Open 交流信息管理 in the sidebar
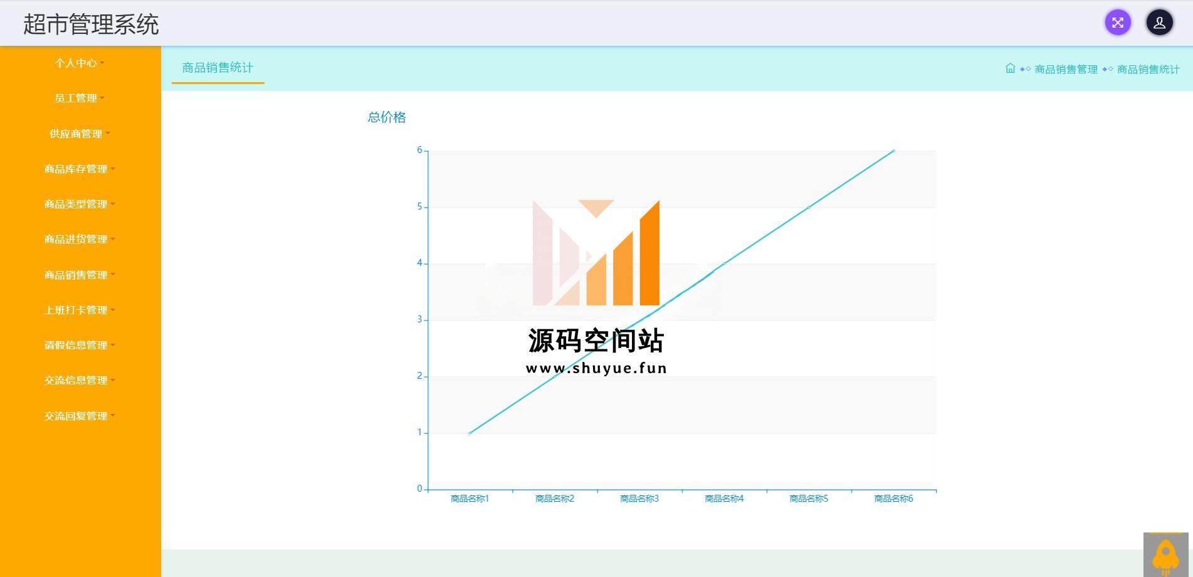 coord(79,380)
